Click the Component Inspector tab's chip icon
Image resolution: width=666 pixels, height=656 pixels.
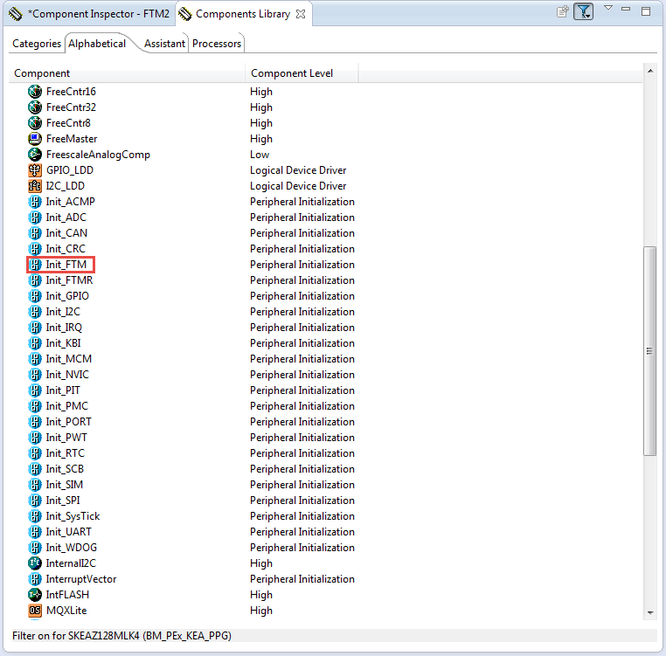tap(16, 14)
